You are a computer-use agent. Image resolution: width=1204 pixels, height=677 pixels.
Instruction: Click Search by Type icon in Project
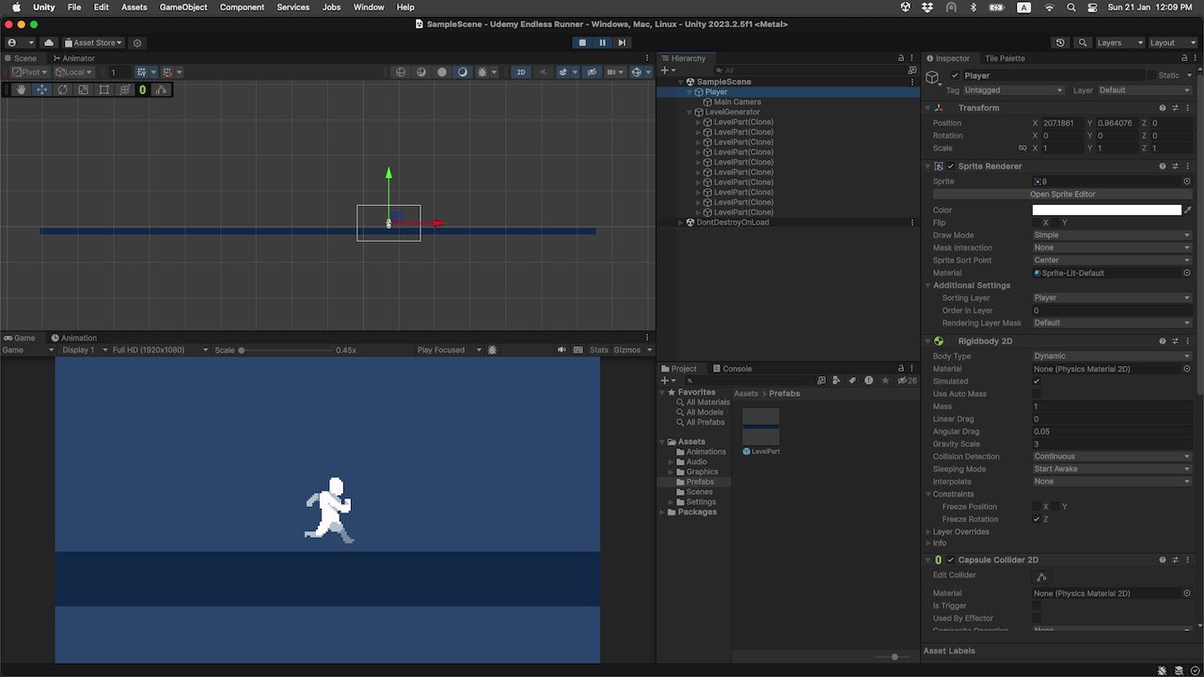[837, 381]
